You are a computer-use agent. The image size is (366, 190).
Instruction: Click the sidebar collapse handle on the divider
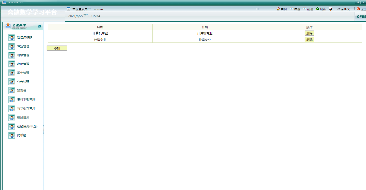44,129
